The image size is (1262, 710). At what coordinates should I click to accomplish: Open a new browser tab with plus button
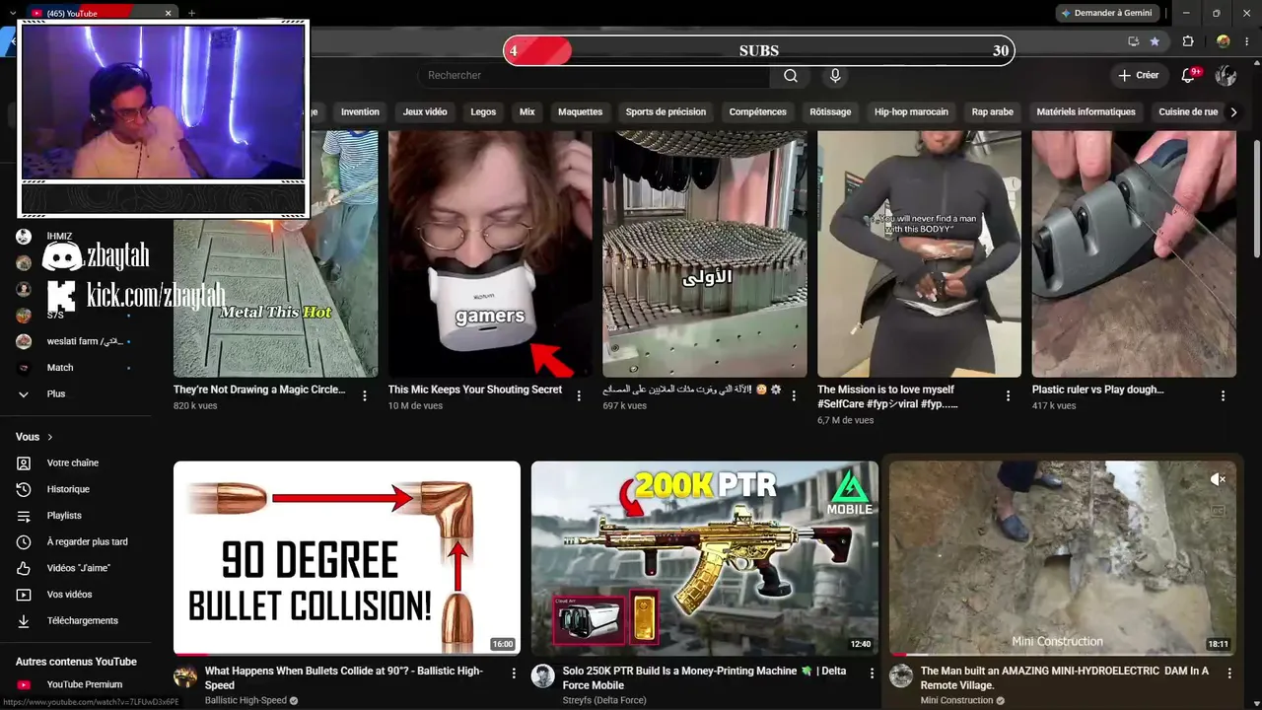pos(191,13)
